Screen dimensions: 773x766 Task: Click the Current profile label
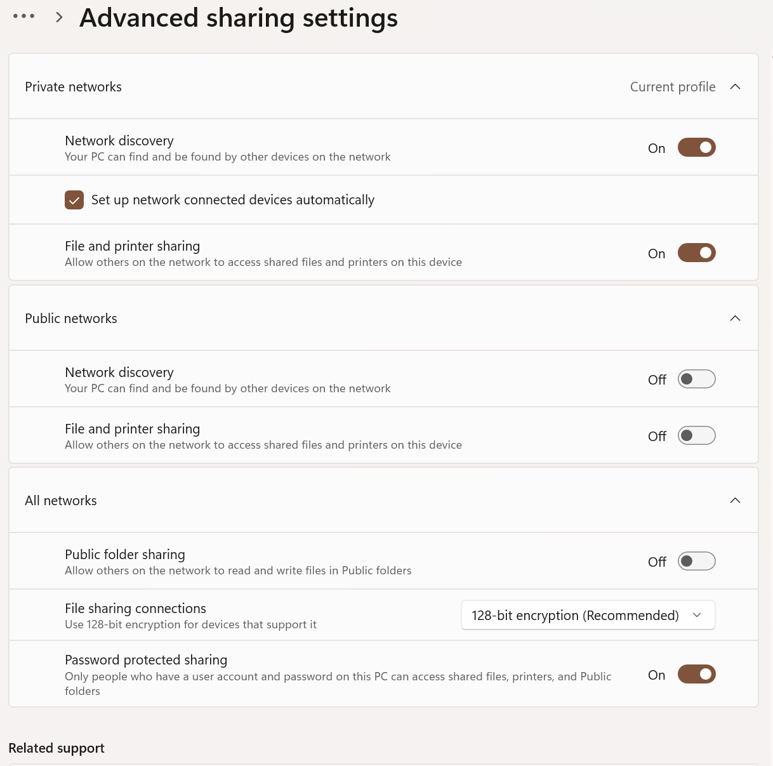pos(673,87)
